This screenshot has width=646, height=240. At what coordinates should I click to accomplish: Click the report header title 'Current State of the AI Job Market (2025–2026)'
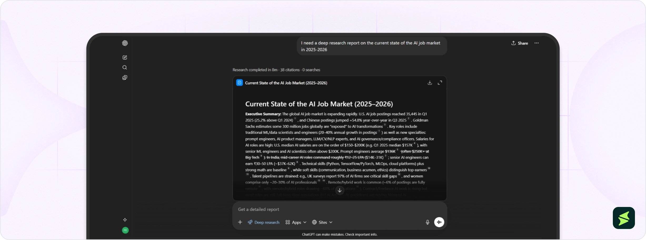[286, 83]
